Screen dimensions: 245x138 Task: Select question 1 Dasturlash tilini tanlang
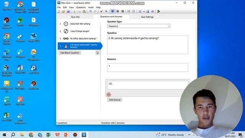point(79,24)
